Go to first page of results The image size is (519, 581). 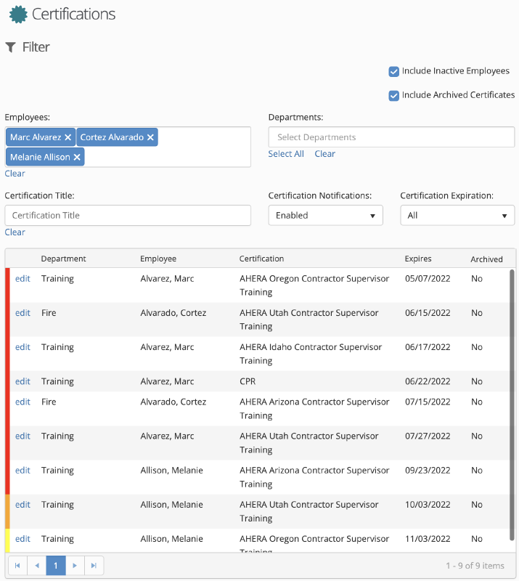(17, 566)
